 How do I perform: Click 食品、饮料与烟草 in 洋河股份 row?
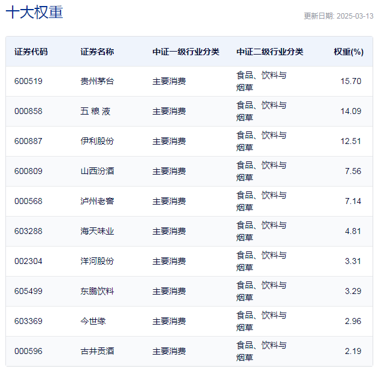261,261
